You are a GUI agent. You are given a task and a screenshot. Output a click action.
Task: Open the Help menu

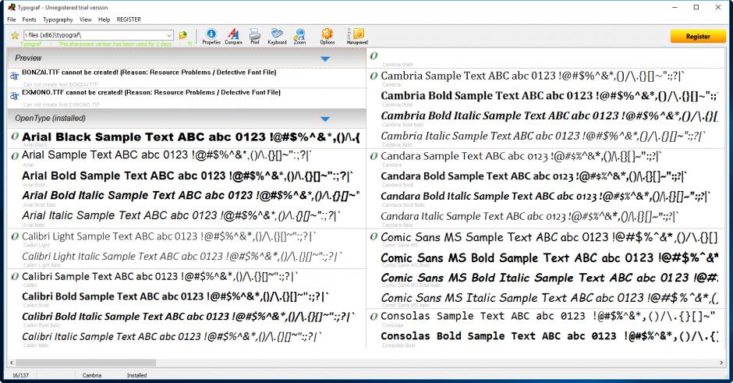[x=104, y=20]
